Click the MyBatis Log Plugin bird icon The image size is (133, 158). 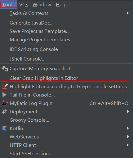5,103
